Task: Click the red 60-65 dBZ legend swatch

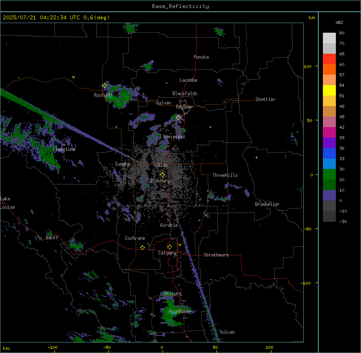Action: [x=329, y=59]
